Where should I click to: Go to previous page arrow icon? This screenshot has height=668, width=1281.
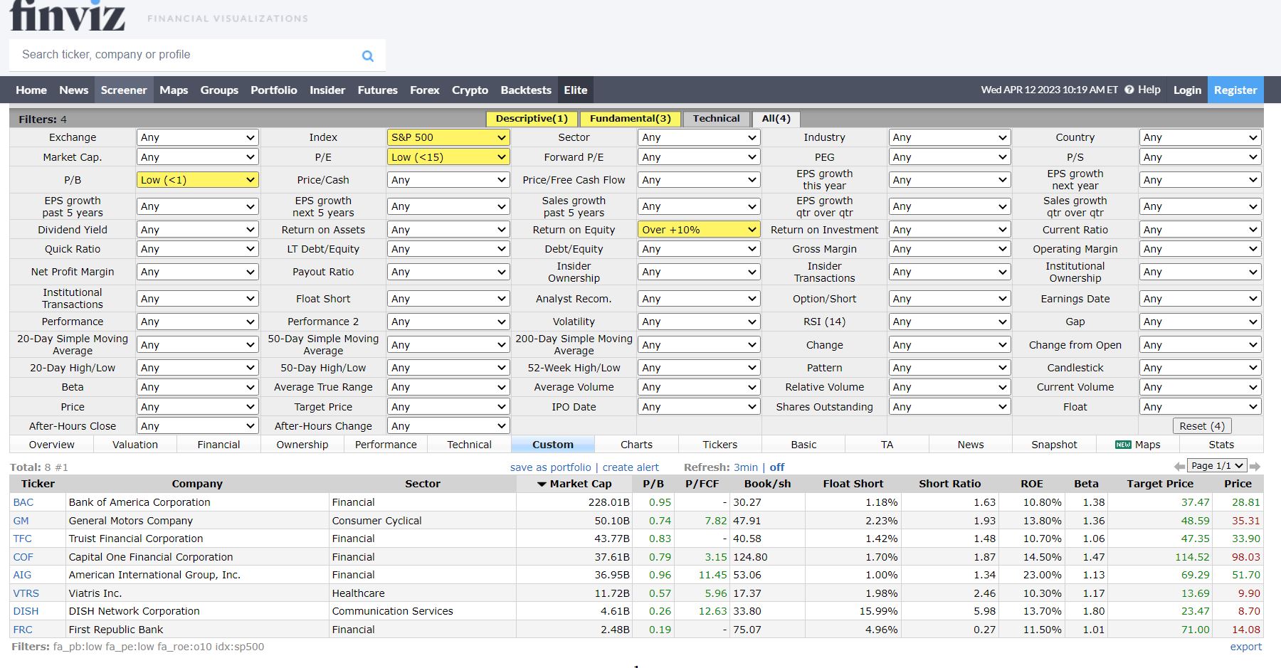click(x=1179, y=466)
